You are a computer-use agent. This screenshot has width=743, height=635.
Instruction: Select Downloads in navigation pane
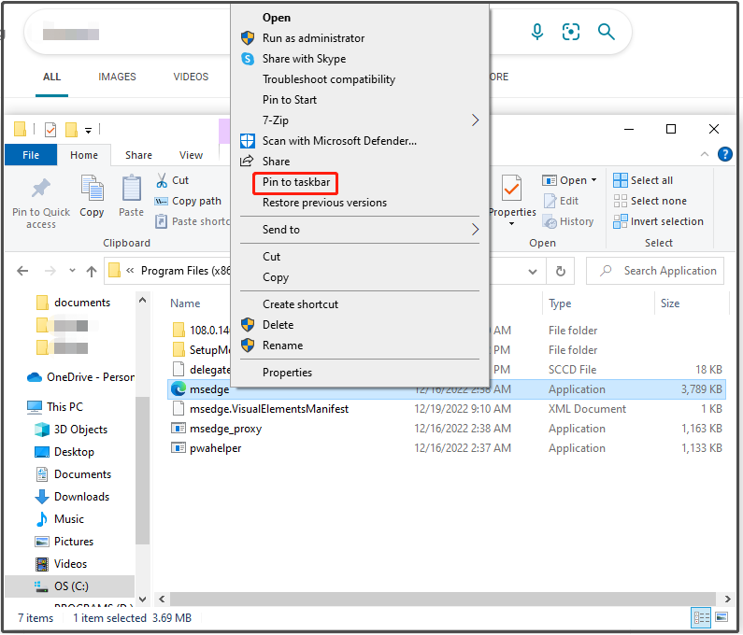(81, 497)
